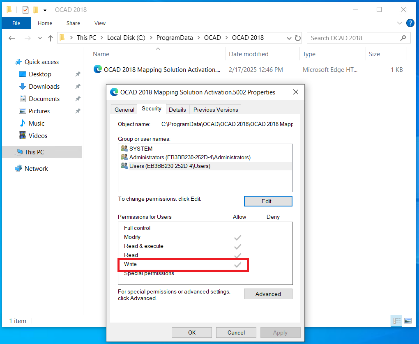Click ProgramData breadcrumb
419x344 pixels.
175,38
